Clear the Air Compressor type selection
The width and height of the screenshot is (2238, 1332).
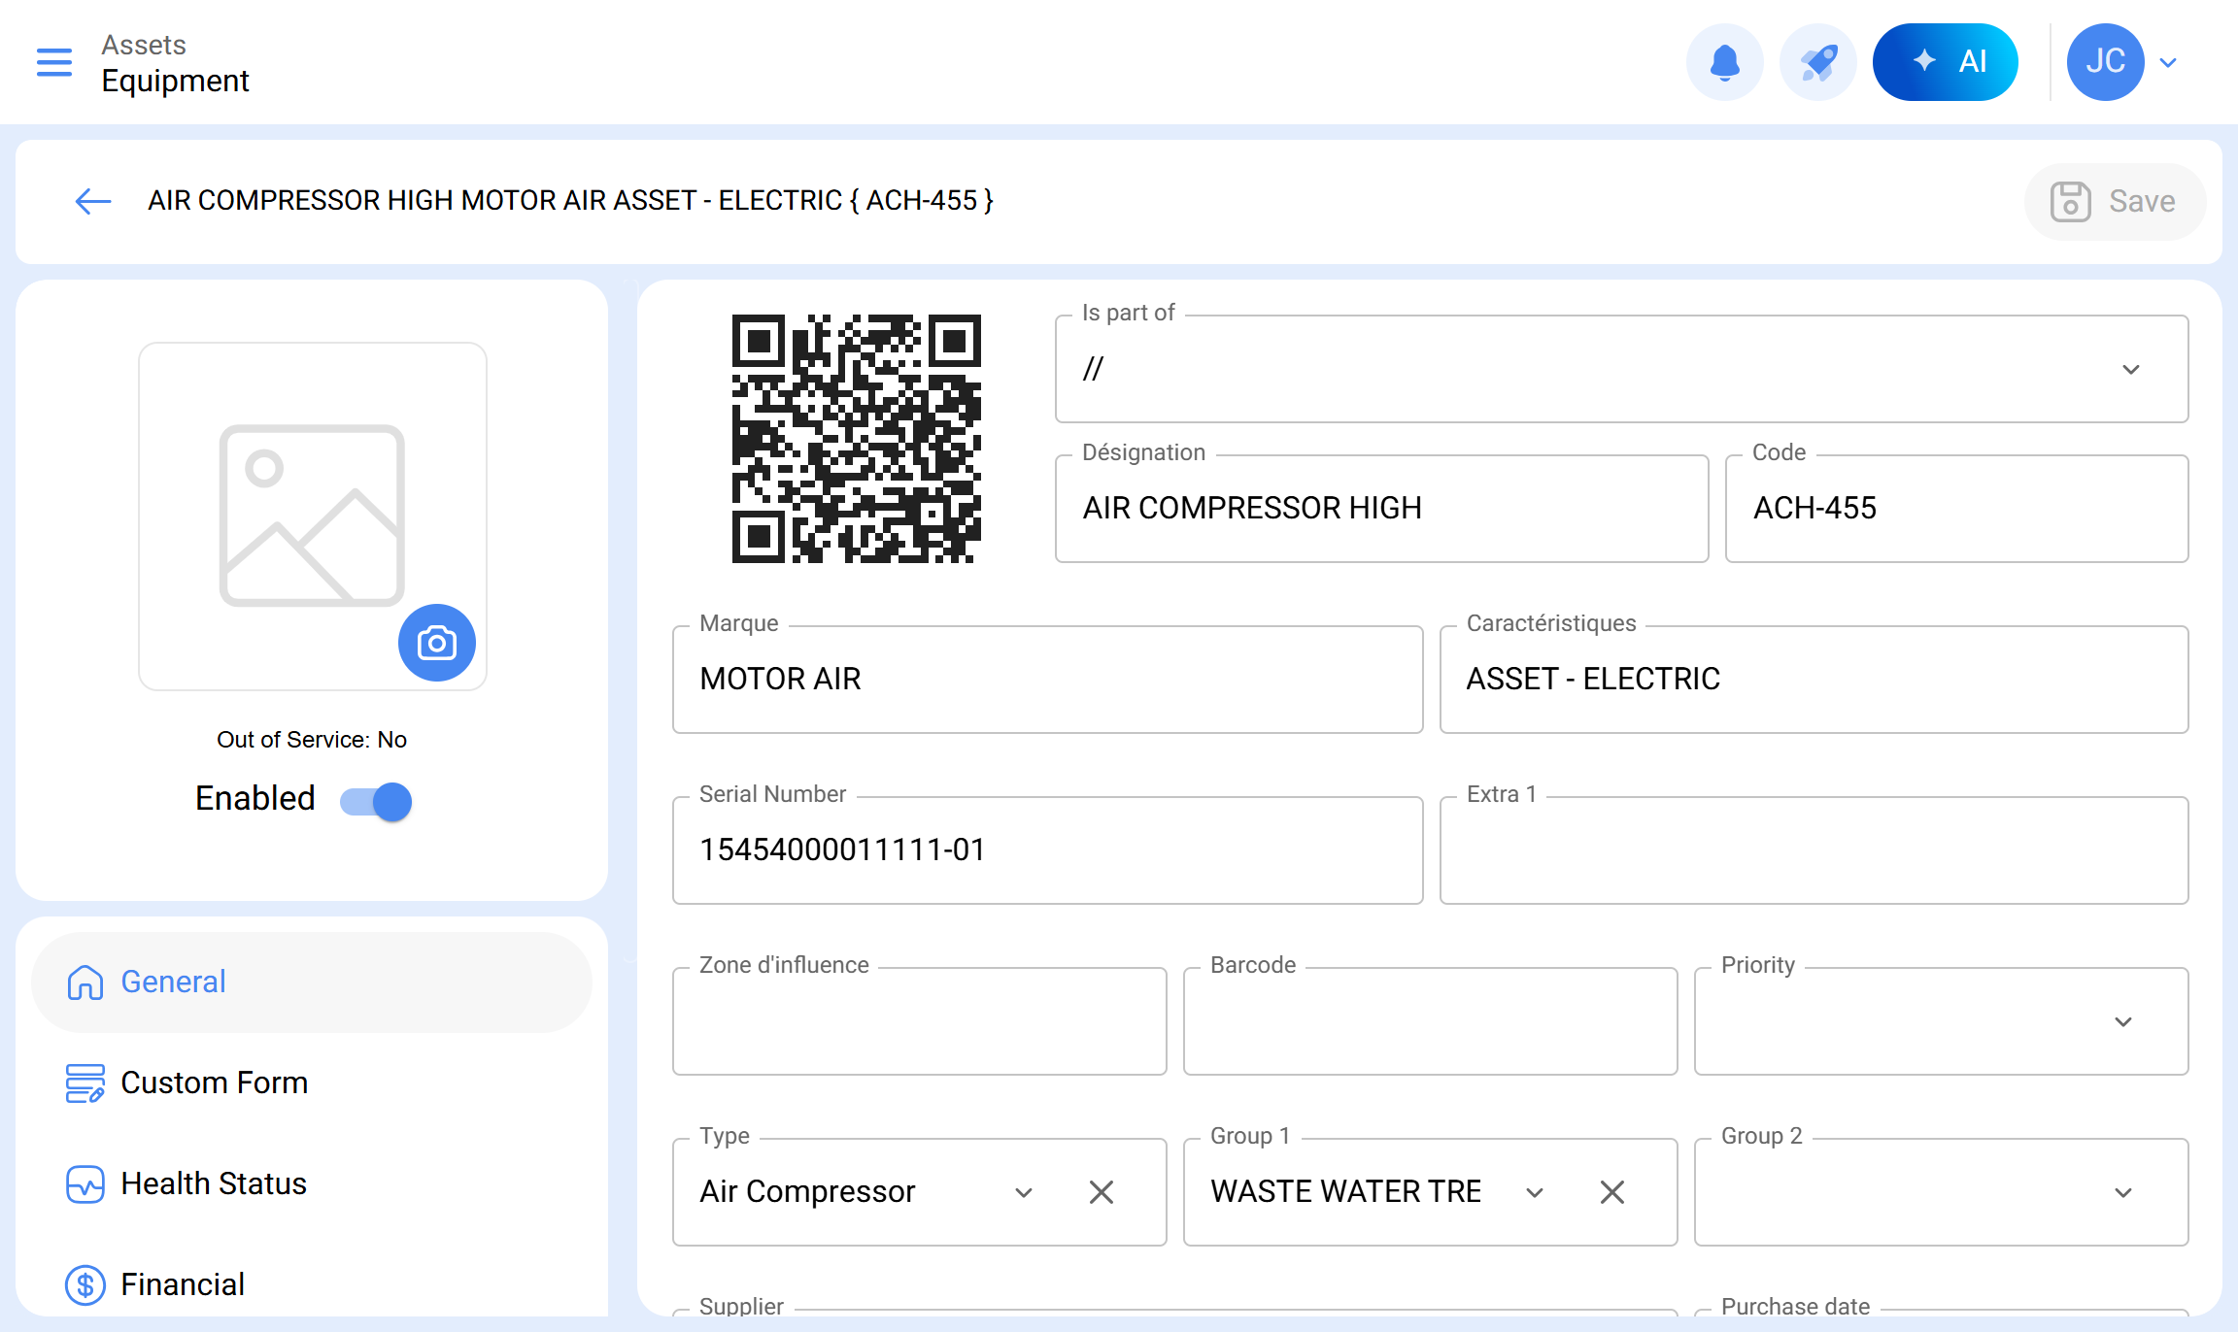click(1101, 1192)
